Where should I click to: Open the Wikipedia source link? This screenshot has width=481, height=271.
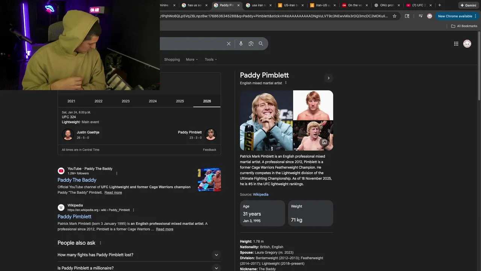coord(260,195)
